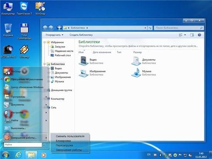The height and width of the screenshot is (159, 212).
Task: Click the Start menu search button
Action: tap(44, 145)
